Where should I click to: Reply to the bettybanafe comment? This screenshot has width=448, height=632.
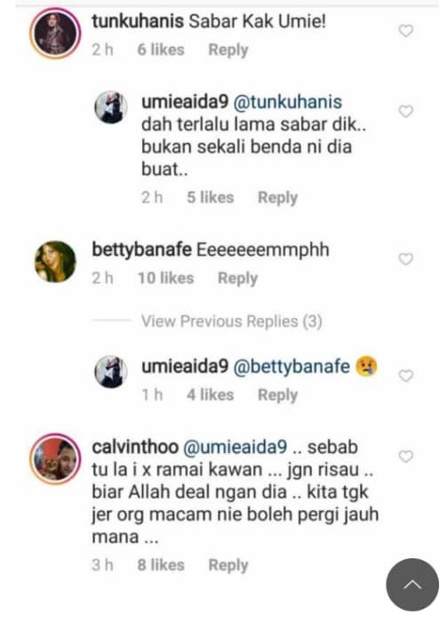(x=237, y=278)
